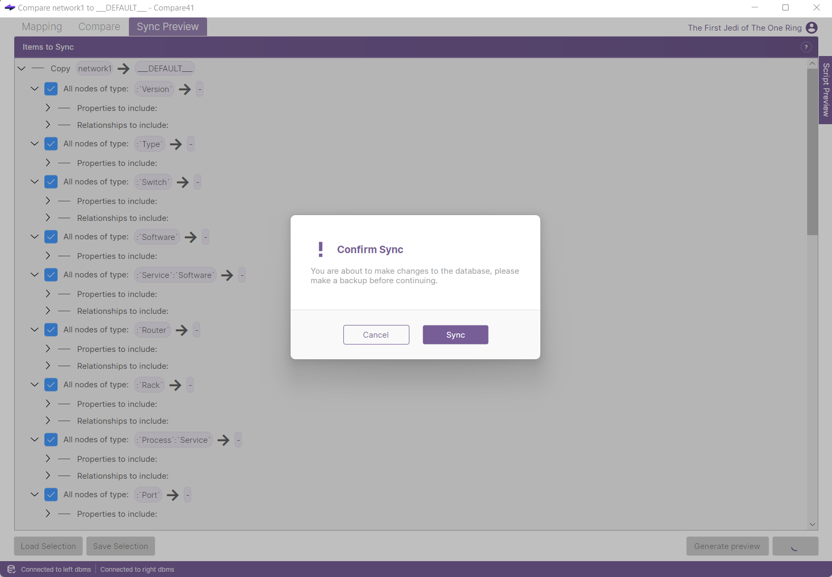Collapse the Version node type row
Image resolution: width=832 pixels, height=577 pixels.
[35, 89]
